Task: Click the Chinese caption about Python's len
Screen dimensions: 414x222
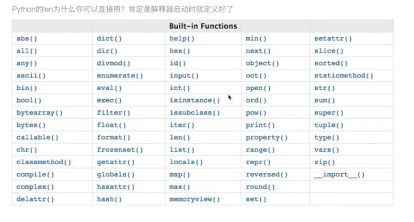Action: (123, 10)
